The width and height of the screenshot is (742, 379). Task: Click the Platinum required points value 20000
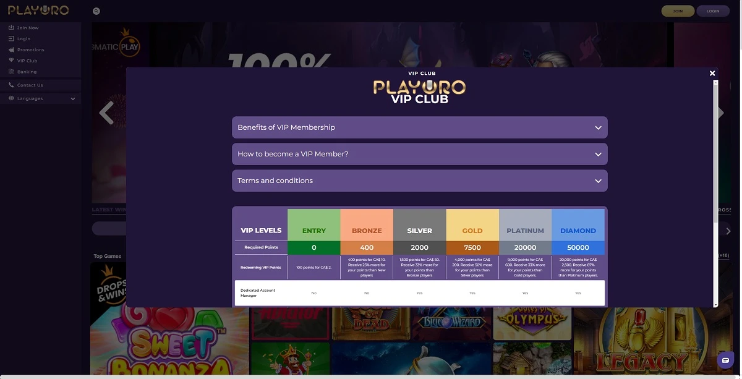point(525,247)
